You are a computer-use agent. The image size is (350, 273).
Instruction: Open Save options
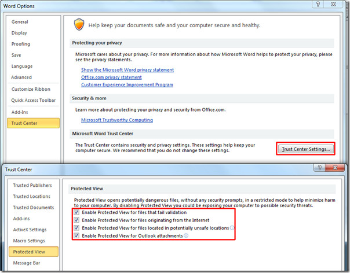[x=33, y=55]
